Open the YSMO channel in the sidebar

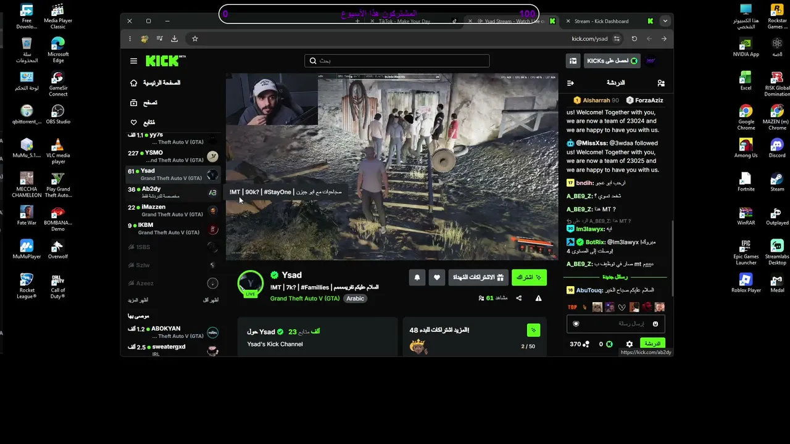pyautogui.click(x=173, y=157)
